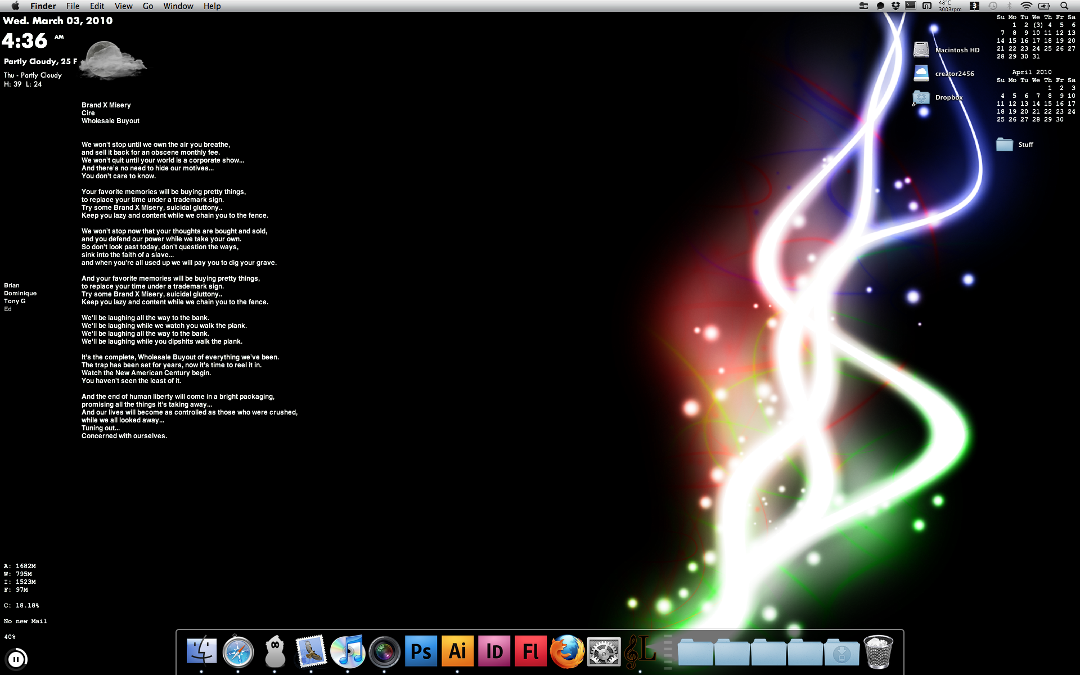Open Firefox browser from the dock
This screenshot has height=675, width=1080.
click(x=567, y=651)
